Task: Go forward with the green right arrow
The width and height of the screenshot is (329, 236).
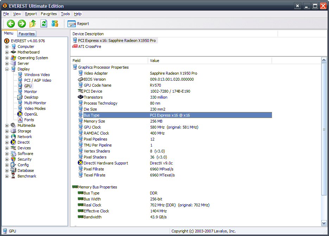Action: (21, 24)
